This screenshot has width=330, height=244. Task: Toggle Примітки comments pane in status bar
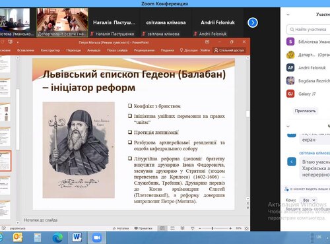[x=143, y=228]
